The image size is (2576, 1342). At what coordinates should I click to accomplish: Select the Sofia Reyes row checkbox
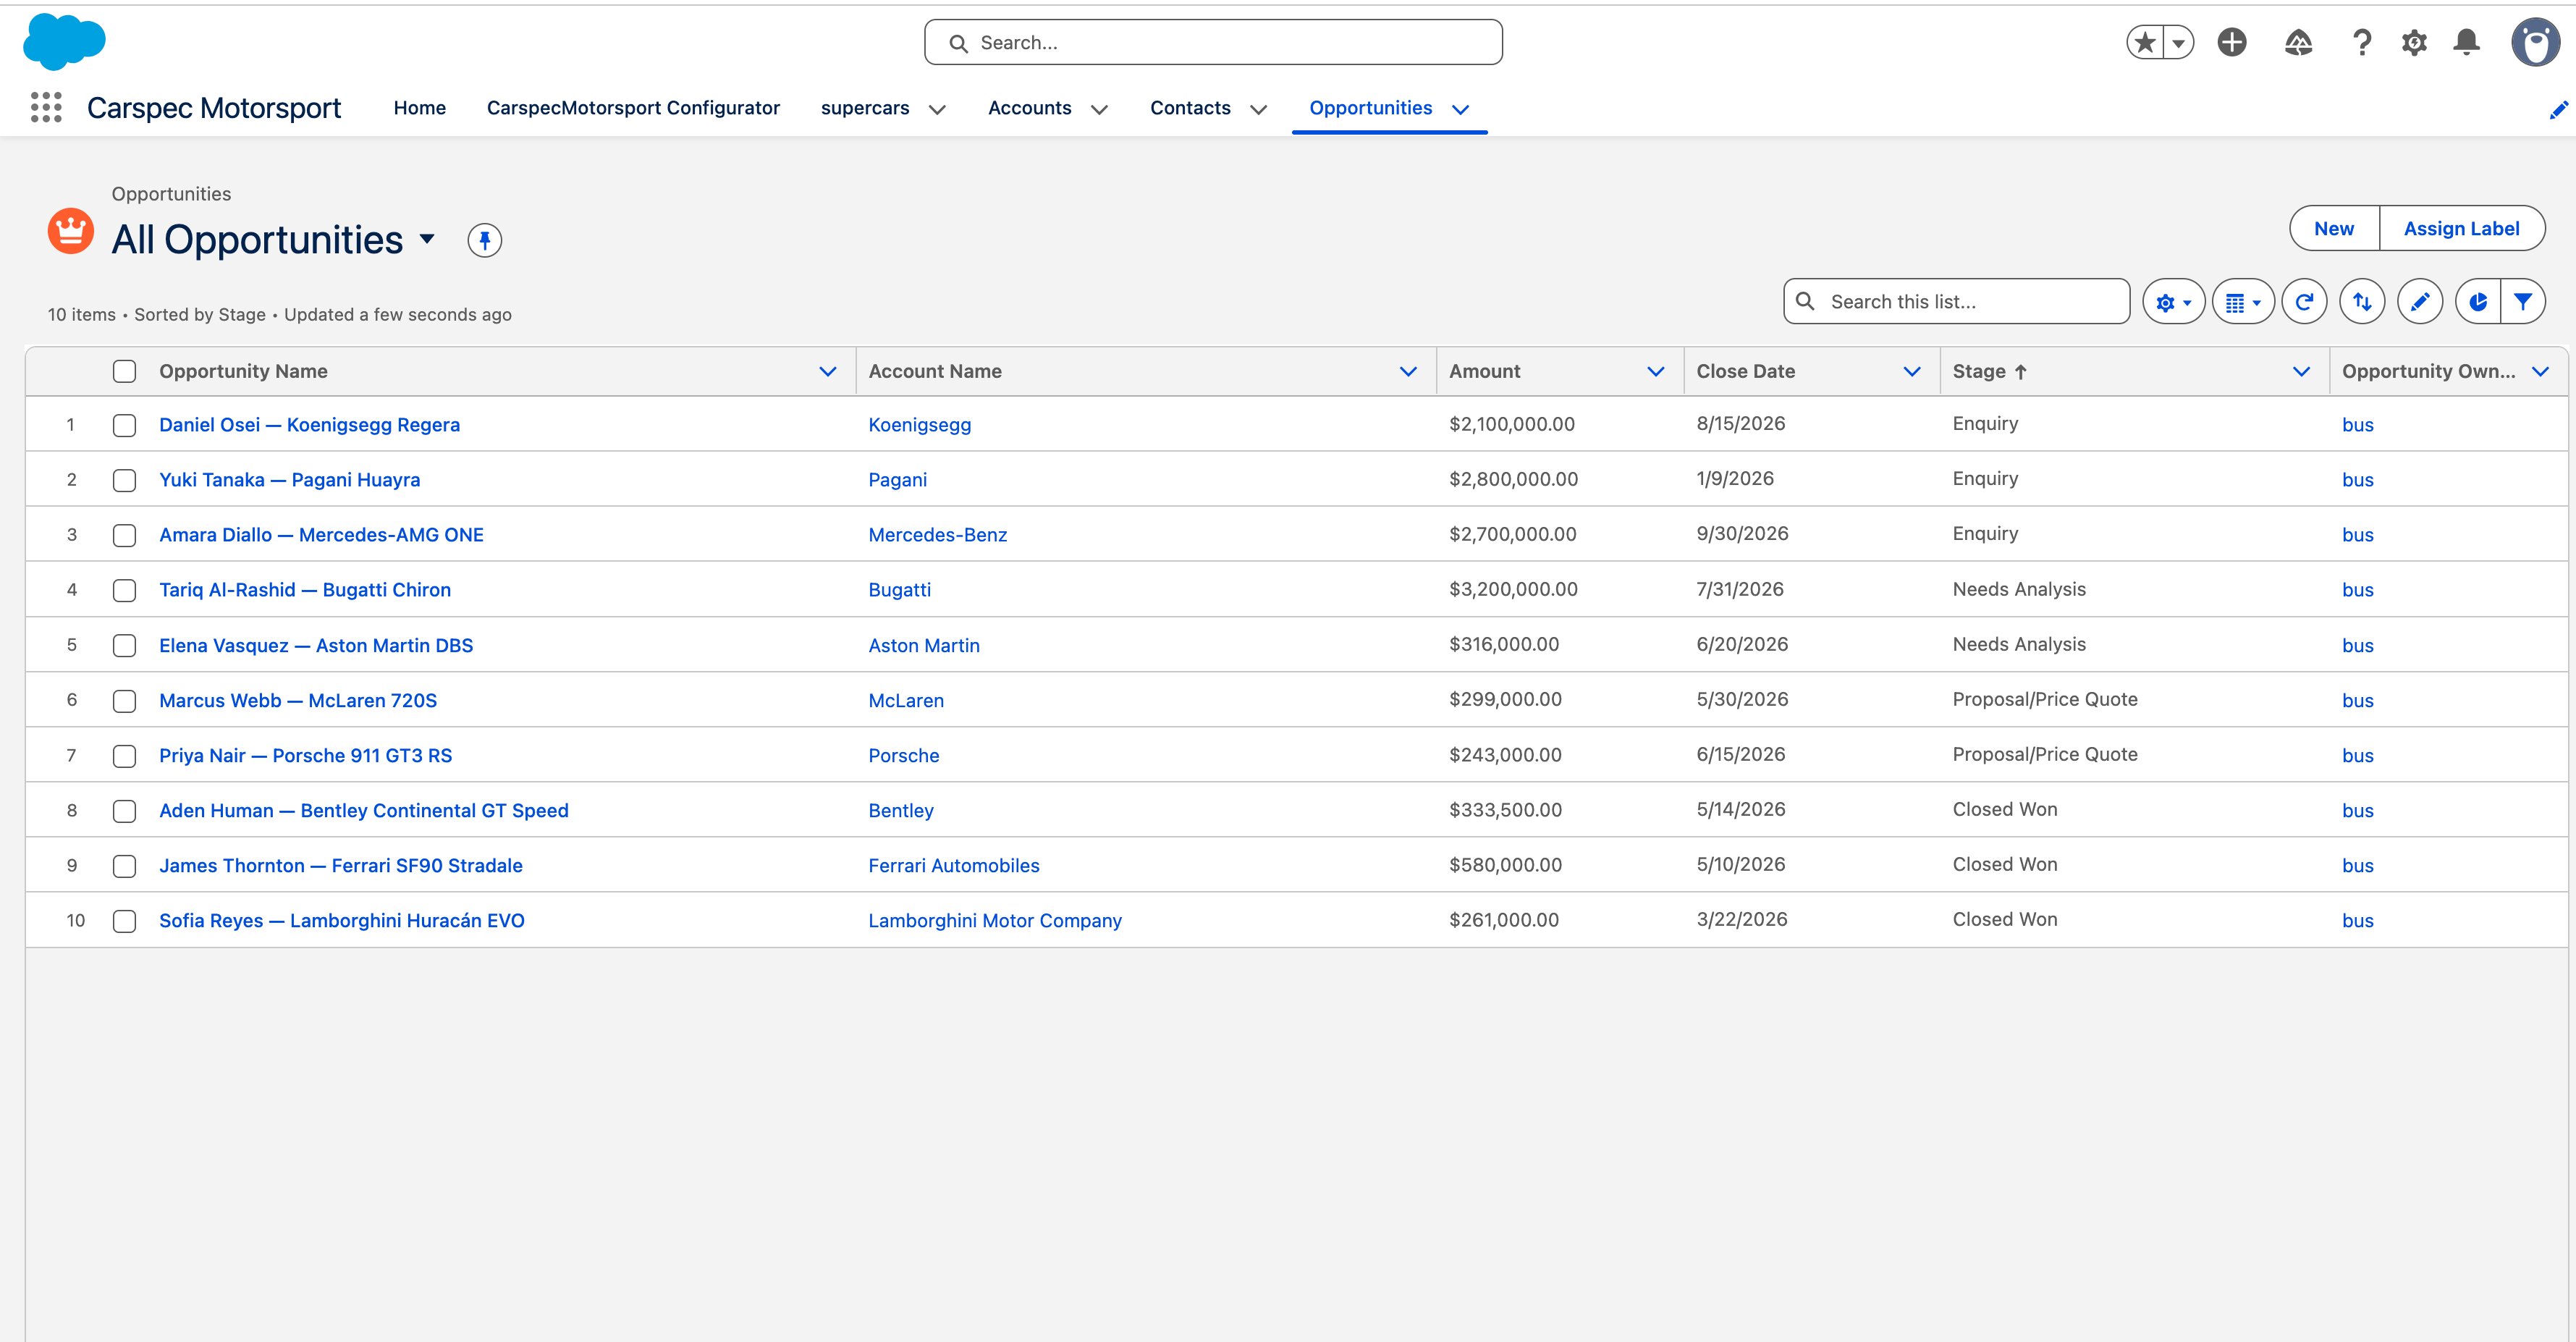(124, 920)
